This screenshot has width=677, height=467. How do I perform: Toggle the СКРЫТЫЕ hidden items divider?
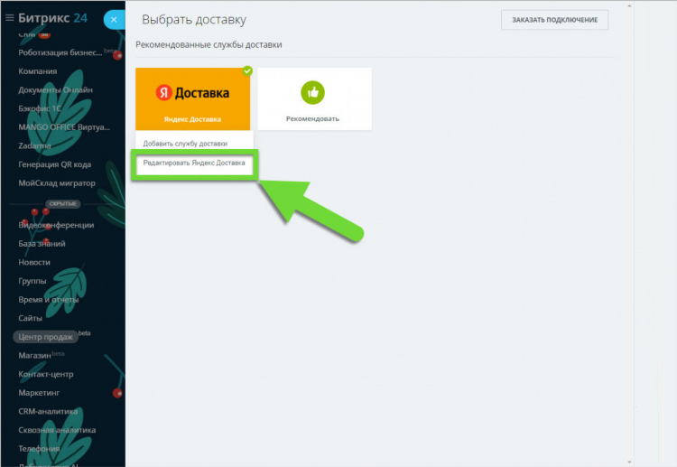tap(62, 203)
